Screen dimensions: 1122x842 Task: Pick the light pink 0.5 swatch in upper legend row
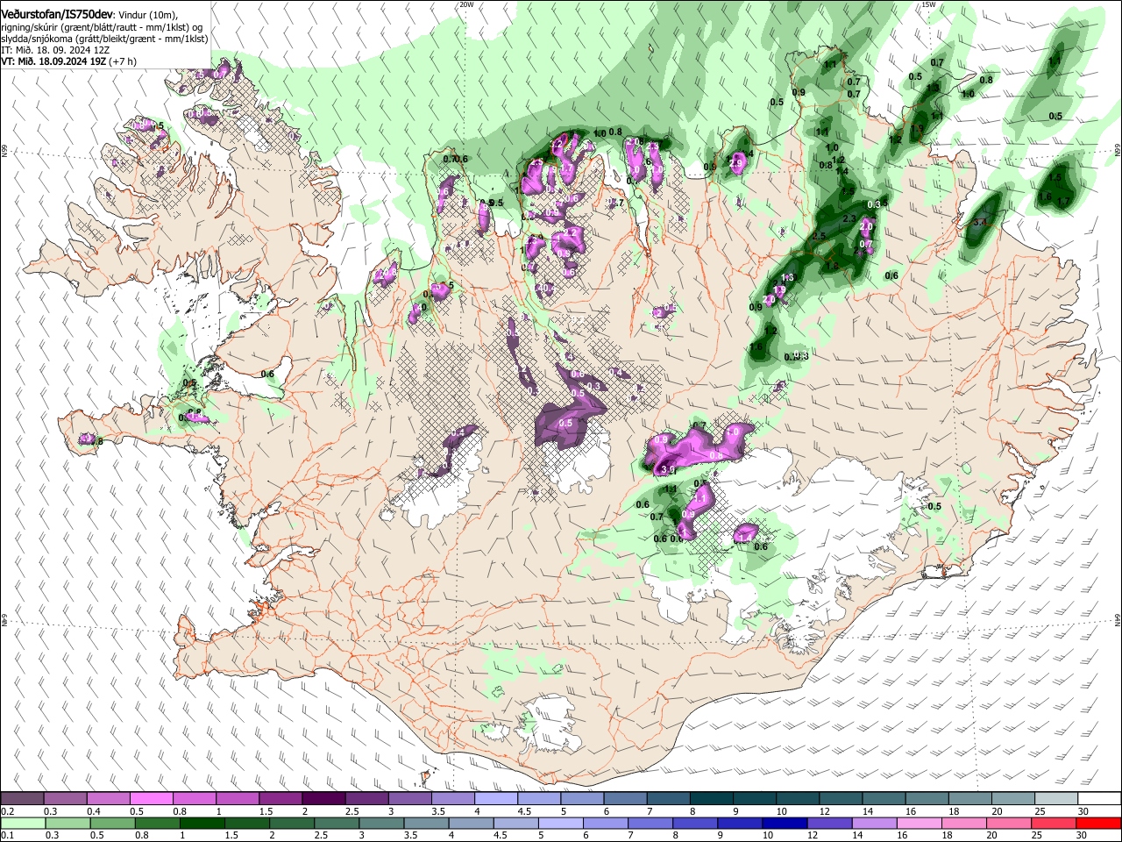(151, 799)
